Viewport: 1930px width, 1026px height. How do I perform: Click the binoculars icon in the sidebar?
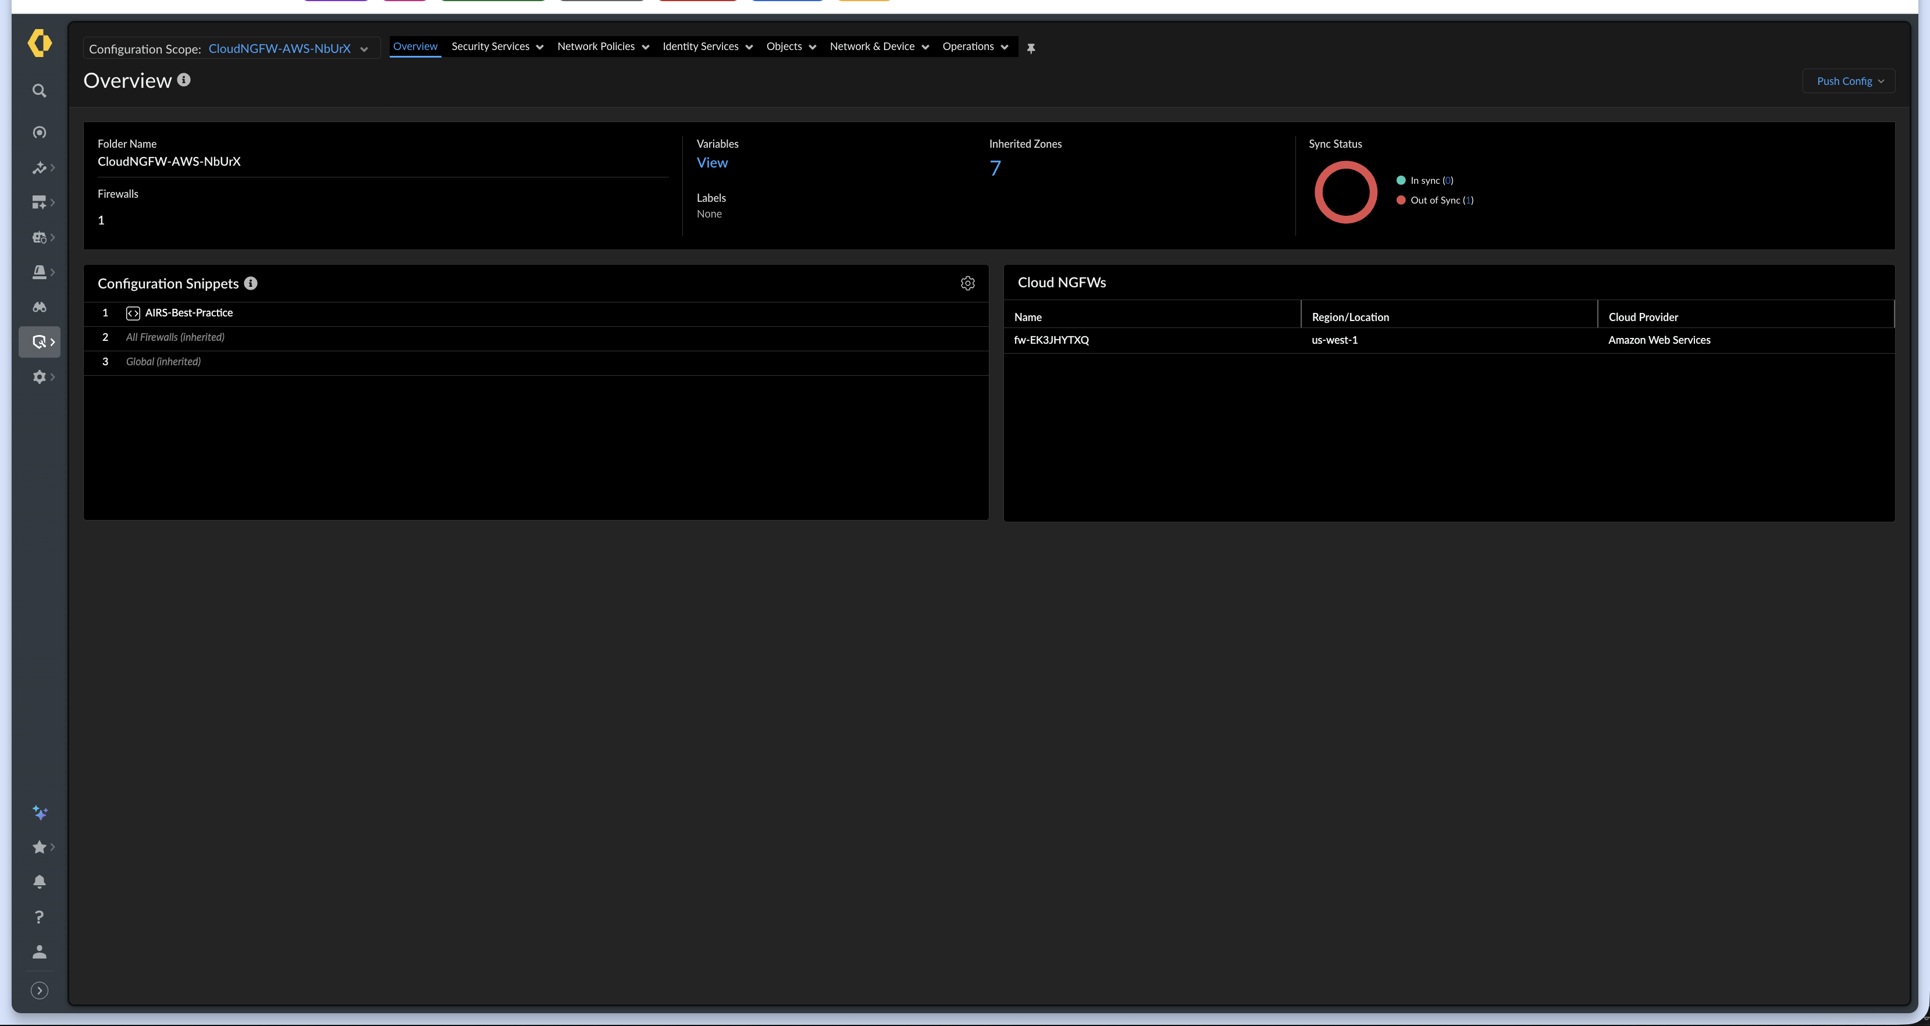pos(40,307)
